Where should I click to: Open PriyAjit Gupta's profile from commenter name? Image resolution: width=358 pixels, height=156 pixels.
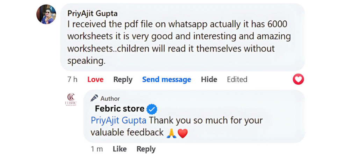(92, 14)
